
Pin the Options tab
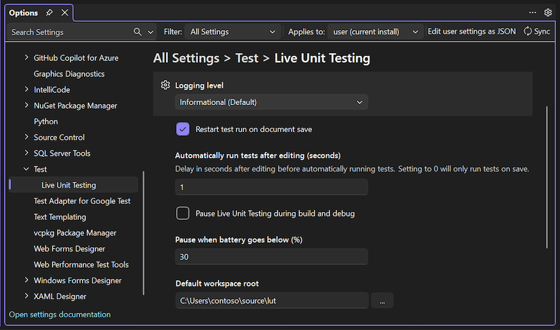click(51, 13)
